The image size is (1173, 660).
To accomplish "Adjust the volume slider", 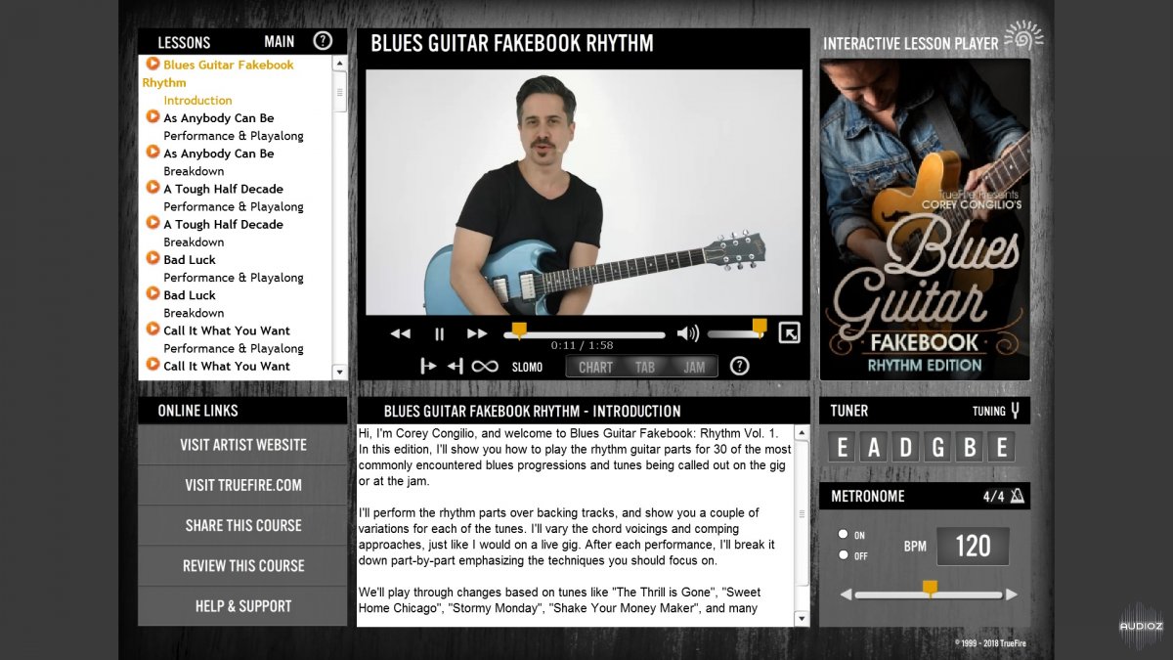I will coord(737,334).
